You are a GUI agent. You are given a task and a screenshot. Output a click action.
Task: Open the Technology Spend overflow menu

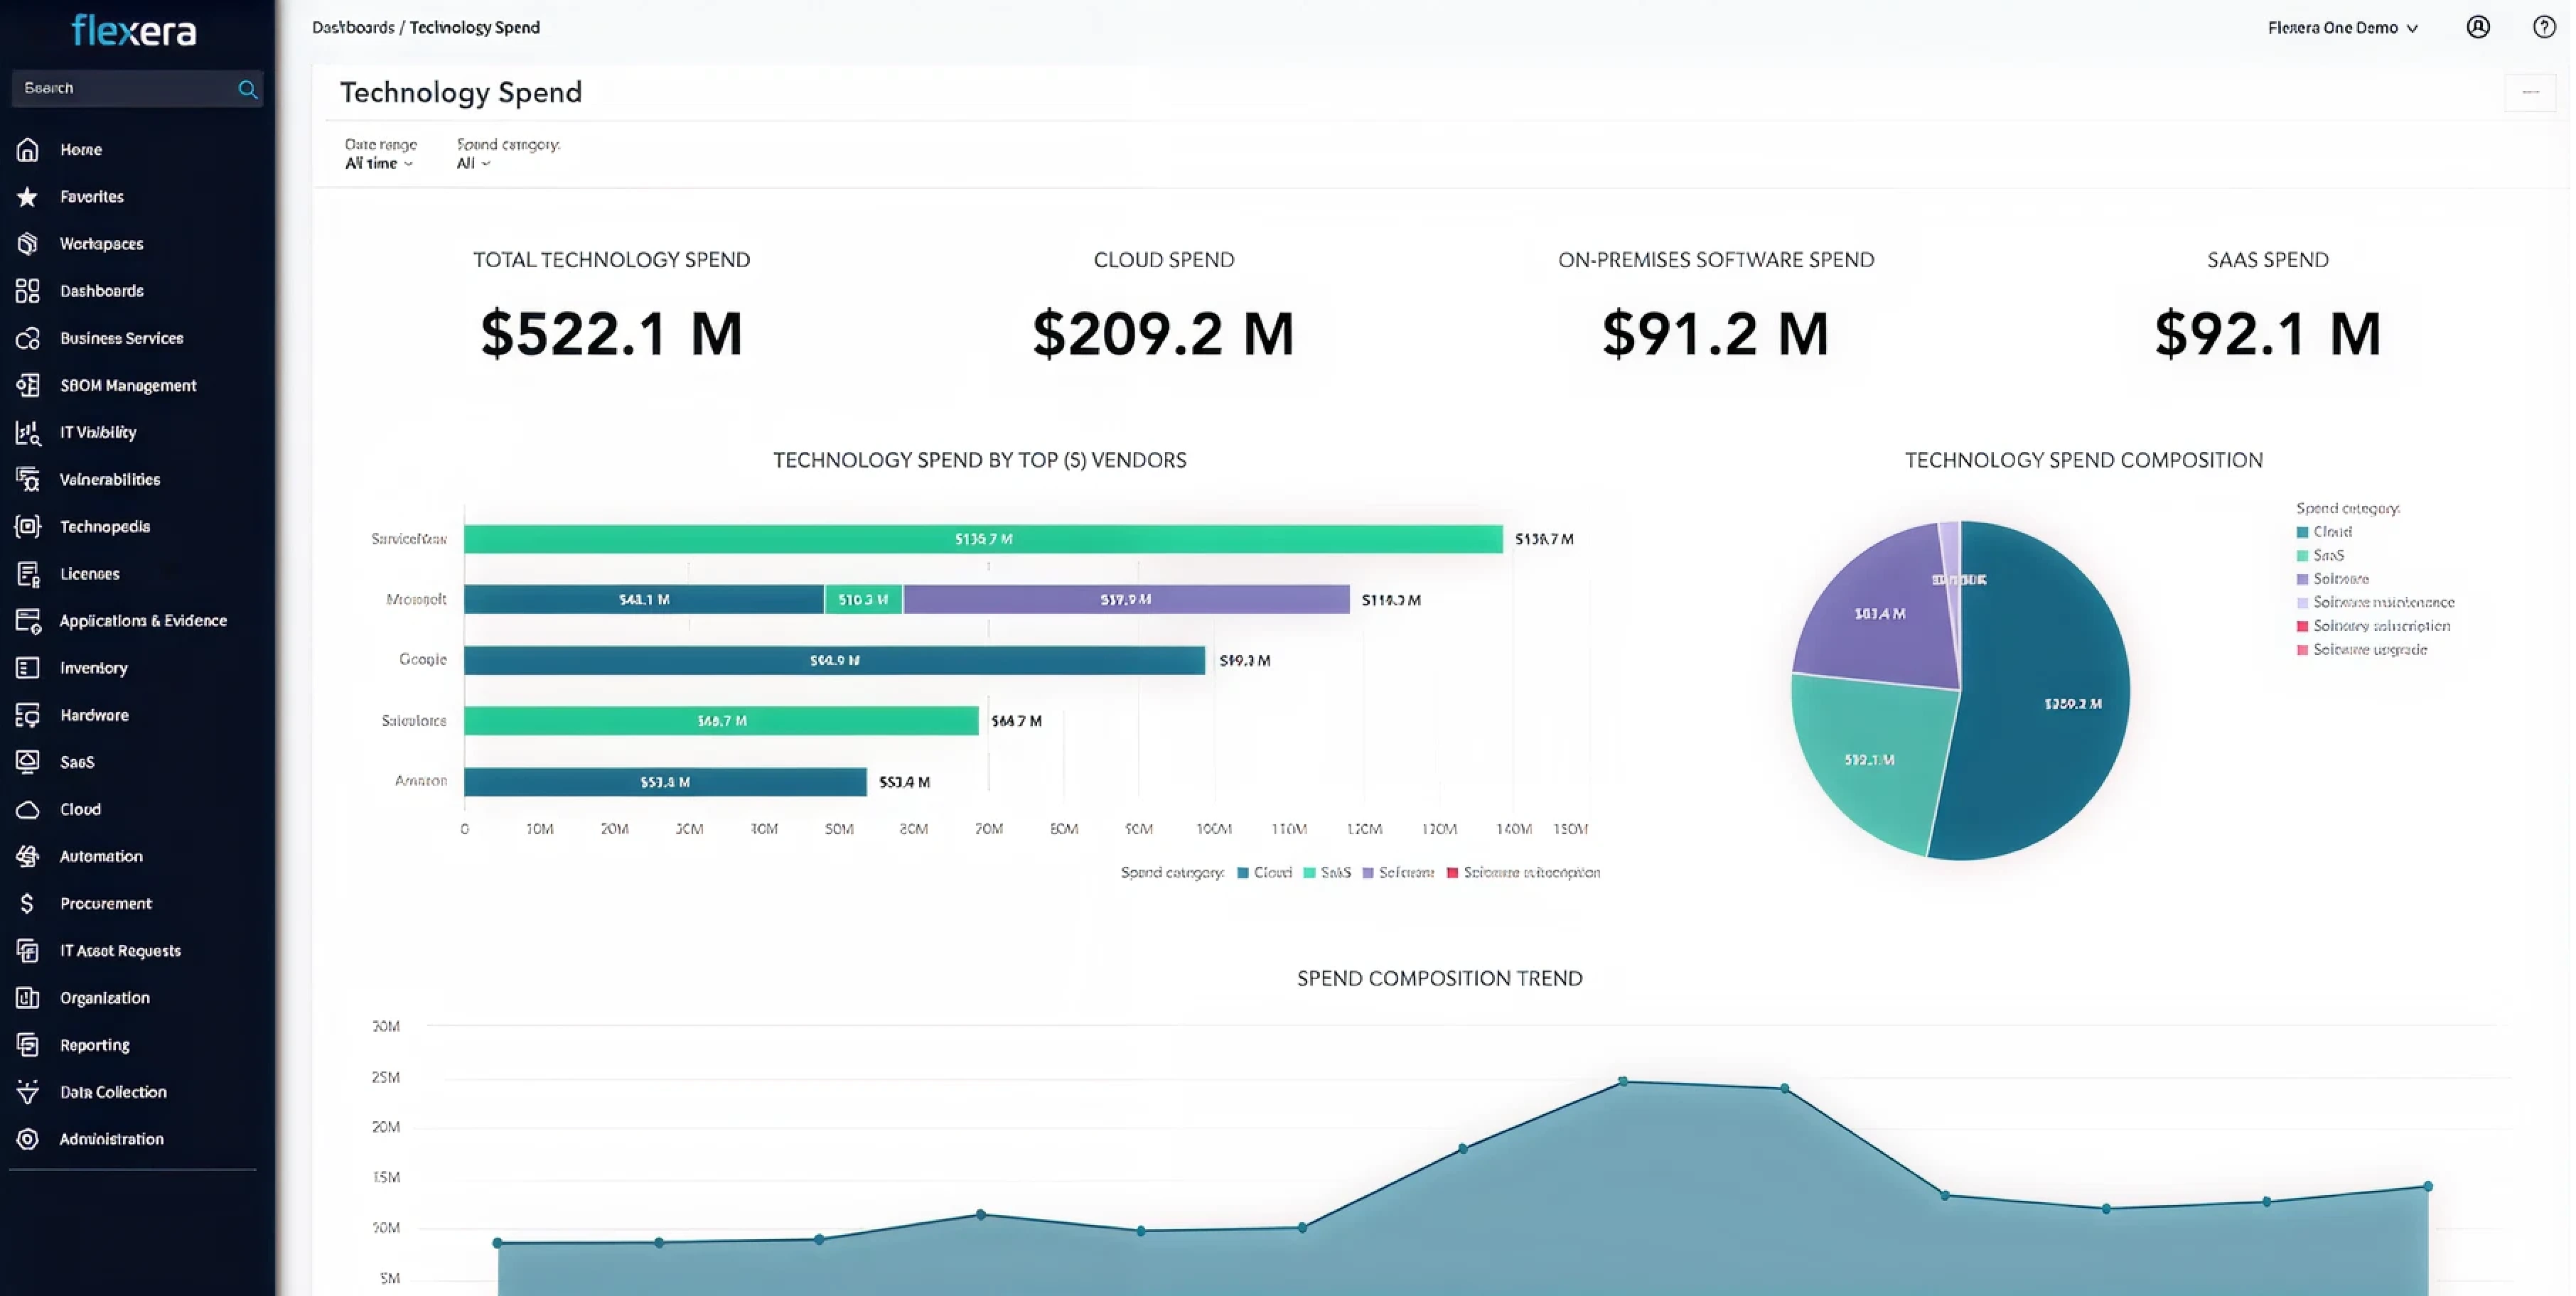click(2531, 92)
